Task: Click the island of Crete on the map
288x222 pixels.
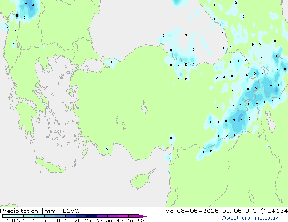Action: (50, 166)
